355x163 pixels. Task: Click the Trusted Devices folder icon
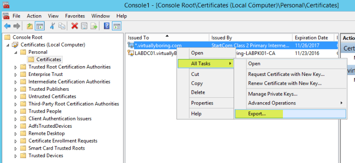click(23, 155)
